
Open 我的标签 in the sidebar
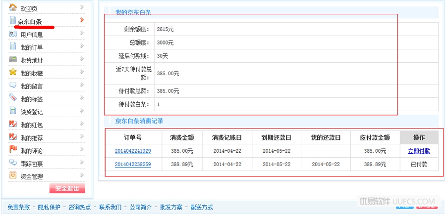point(32,99)
